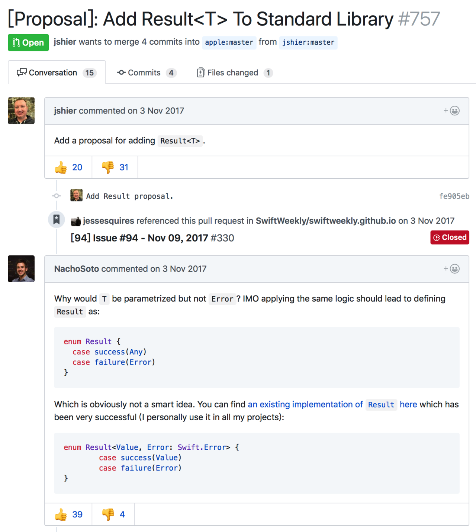Toggle thumbs up on jshier's comment
476x532 pixels.
68,168
